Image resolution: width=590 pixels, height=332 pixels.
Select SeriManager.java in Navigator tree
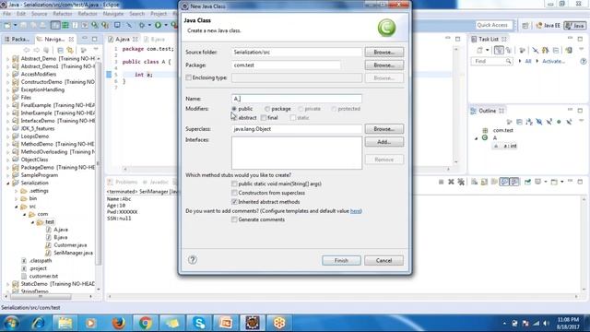[x=73, y=253]
